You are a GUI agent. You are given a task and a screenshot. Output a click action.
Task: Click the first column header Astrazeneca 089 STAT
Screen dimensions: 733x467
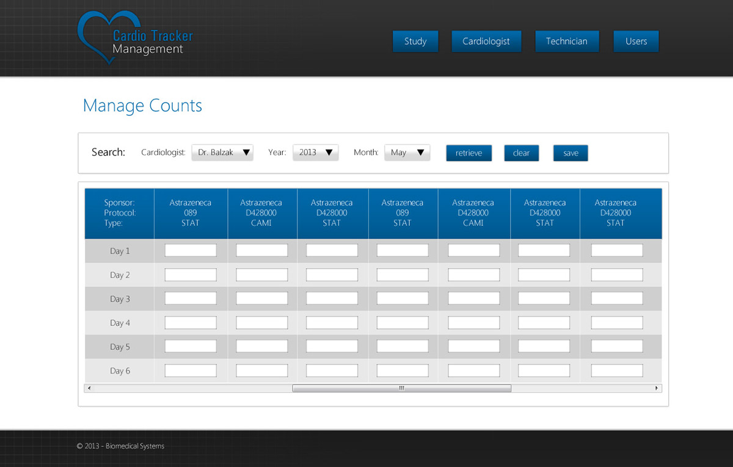pos(191,213)
